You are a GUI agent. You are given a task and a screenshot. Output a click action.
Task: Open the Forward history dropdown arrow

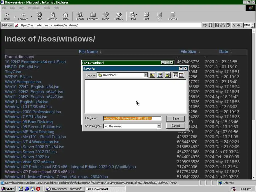click(31, 16)
